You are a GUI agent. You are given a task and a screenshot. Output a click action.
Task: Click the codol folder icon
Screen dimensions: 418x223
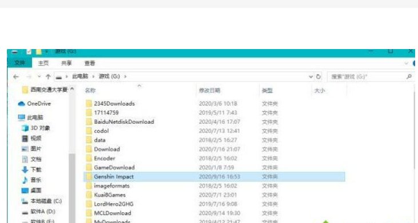(x=89, y=131)
